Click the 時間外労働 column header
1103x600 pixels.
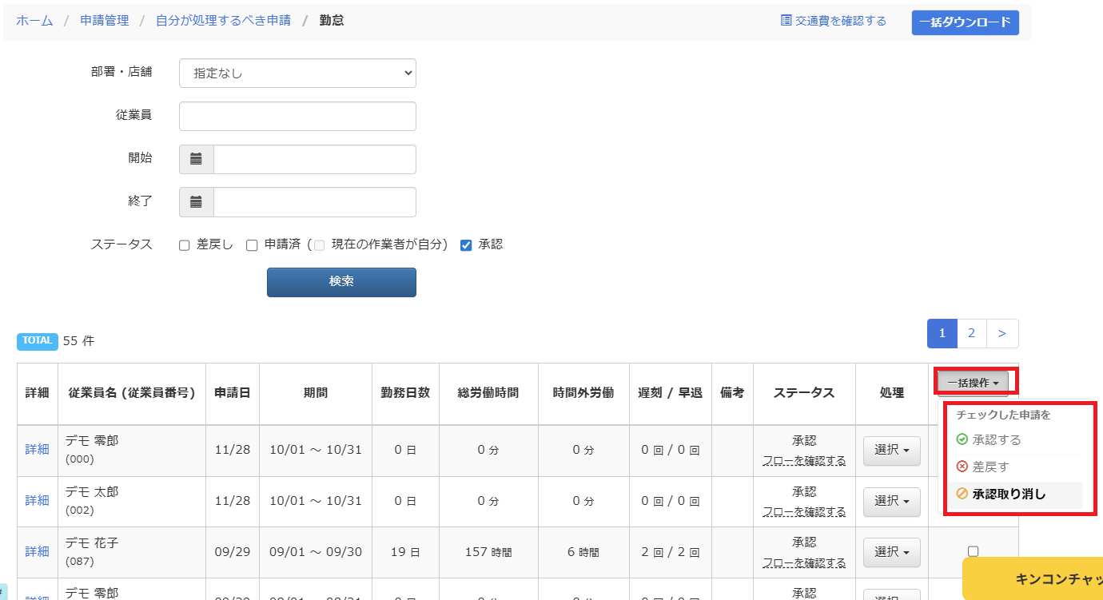583,393
